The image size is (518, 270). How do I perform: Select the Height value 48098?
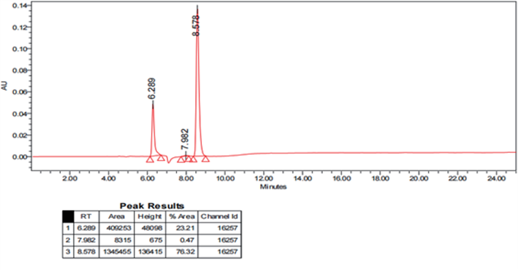[x=153, y=228]
